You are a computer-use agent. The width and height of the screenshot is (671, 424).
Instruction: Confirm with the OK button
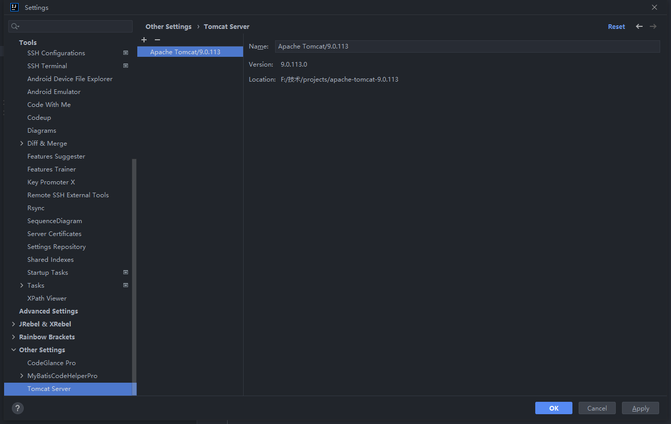point(554,408)
